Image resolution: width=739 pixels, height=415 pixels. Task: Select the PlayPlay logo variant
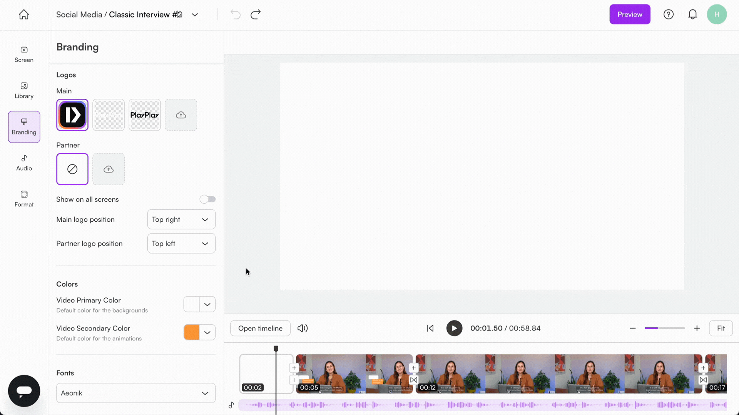pos(144,115)
